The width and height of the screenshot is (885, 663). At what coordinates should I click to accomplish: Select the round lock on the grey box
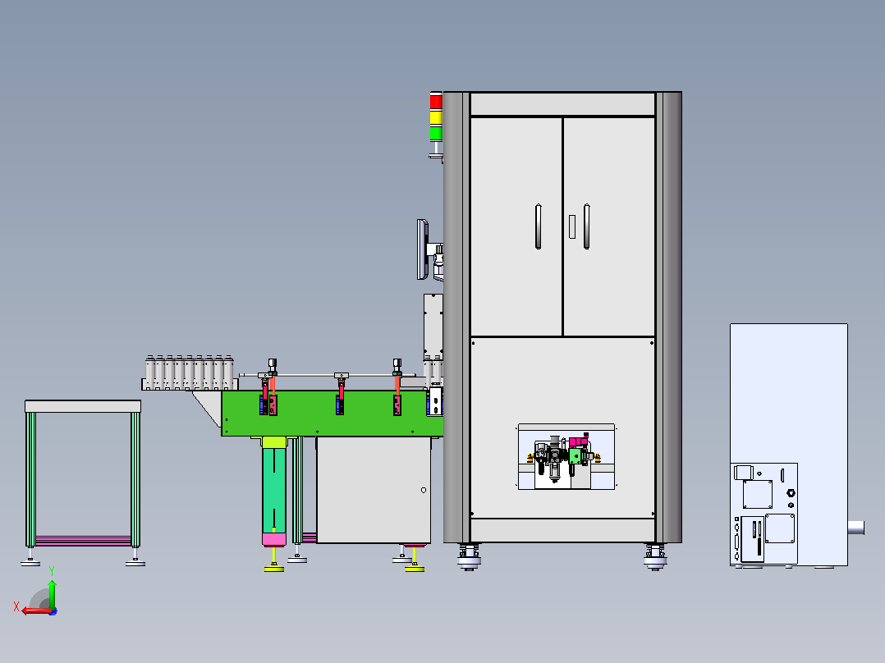tap(424, 491)
